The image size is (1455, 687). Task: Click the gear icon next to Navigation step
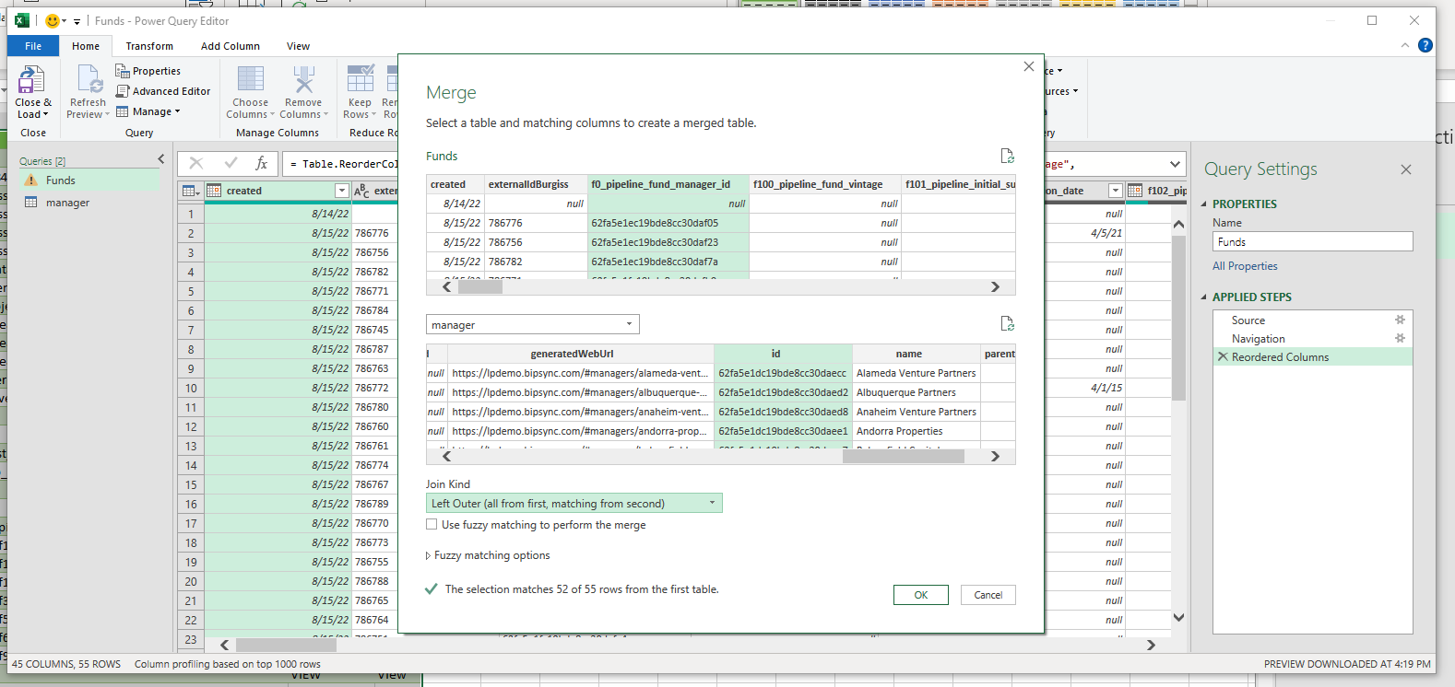point(1400,338)
